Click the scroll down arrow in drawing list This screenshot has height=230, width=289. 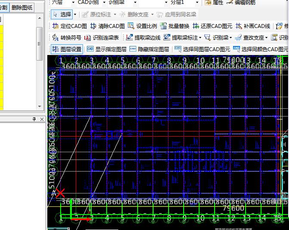point(40,106)
